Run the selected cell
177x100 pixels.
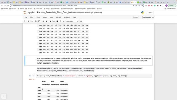click(52, 21)
